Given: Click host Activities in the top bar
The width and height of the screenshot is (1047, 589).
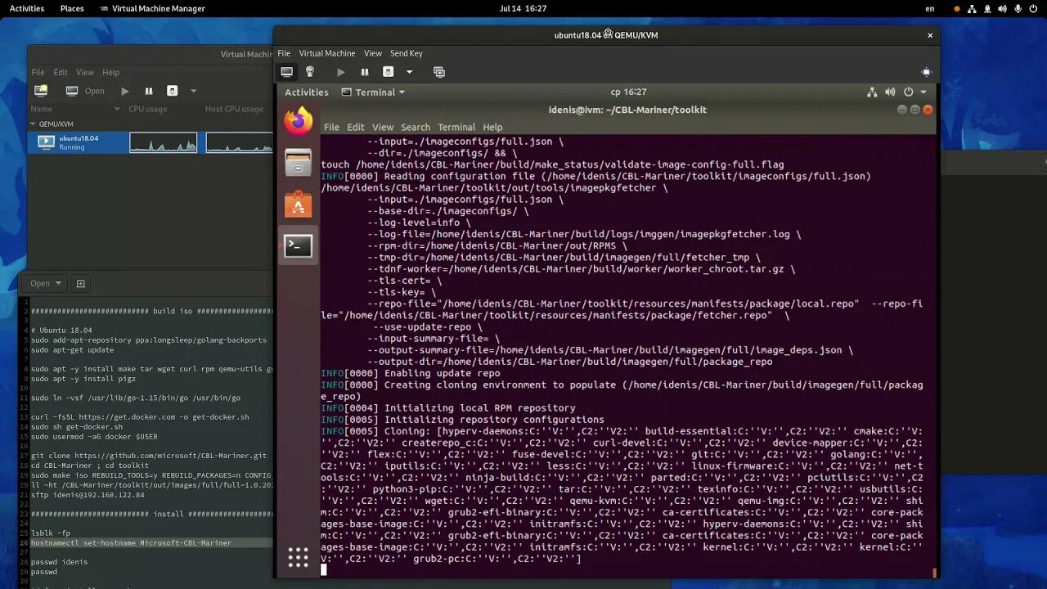Looking at the screenshot, I should (x=27, y=8).
